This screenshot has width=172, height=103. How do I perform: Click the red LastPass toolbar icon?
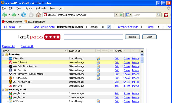point(166,15)
